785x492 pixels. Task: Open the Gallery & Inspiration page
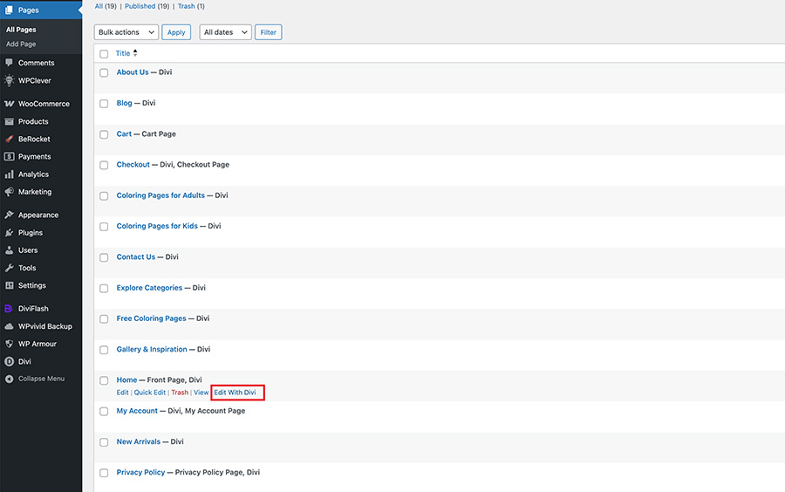click(152, 349)
